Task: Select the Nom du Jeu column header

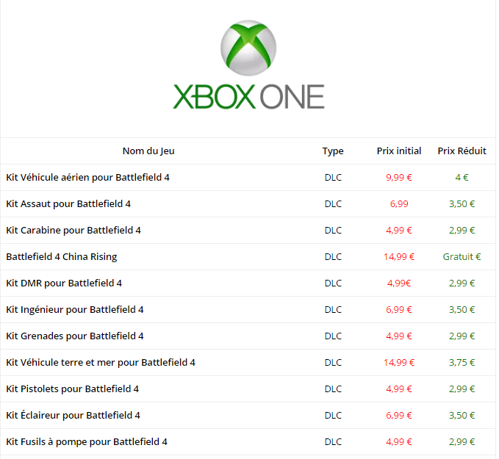Action: click(x=148, y=151)
